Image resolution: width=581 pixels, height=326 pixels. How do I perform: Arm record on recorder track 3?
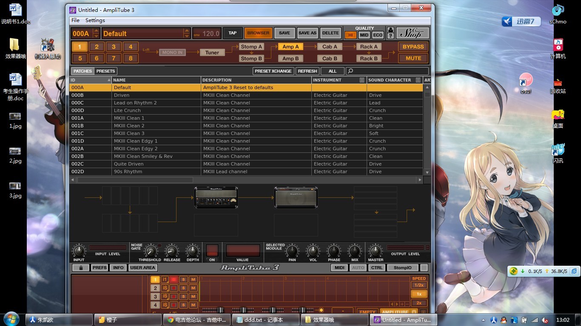tap(174, 296)
